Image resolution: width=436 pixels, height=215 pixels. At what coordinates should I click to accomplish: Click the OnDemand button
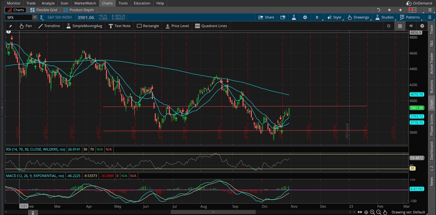coord(419,3)
